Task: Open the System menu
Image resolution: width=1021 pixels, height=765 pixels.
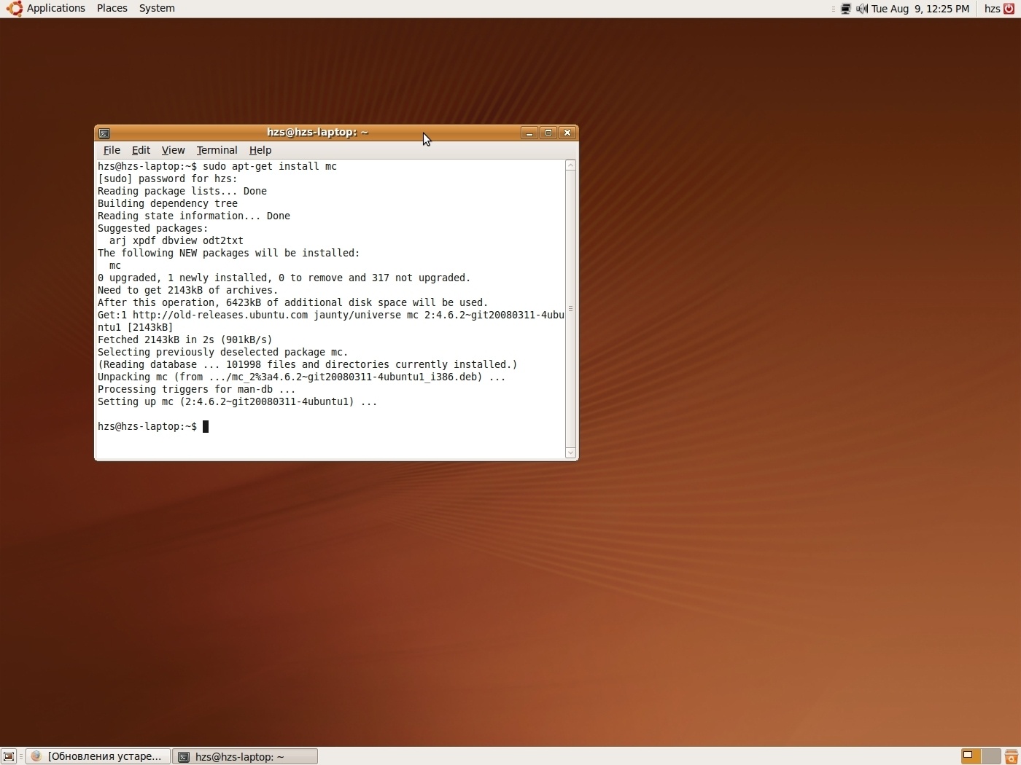Action: (157, 8)
